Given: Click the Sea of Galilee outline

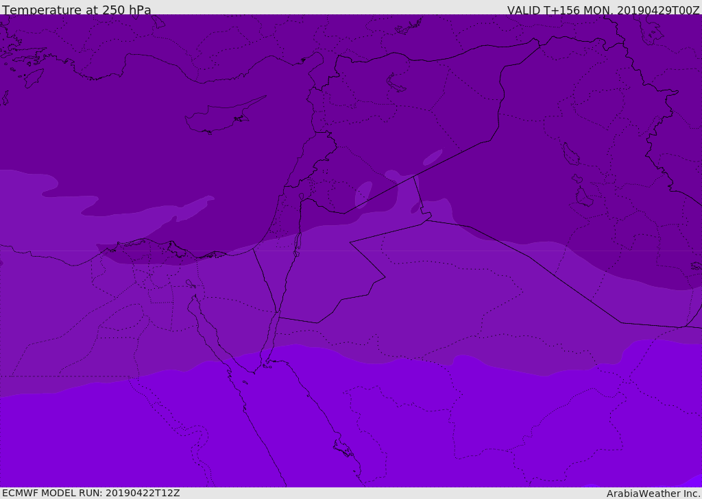Looking at the screenshot, I should coord(302,196).
